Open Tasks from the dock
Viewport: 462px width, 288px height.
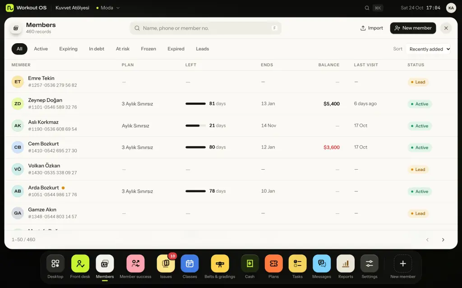pos(298,263)
